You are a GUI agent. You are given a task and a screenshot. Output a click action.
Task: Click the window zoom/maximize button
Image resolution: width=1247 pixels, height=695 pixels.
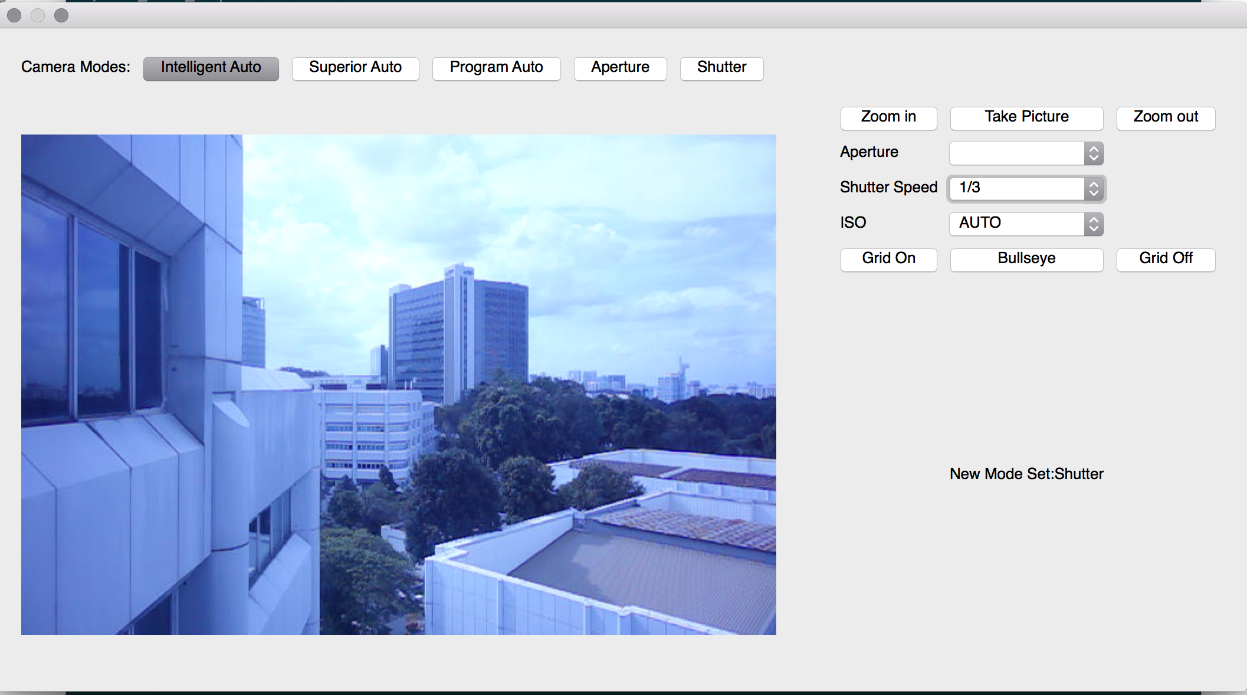click(x=61, y=15)
